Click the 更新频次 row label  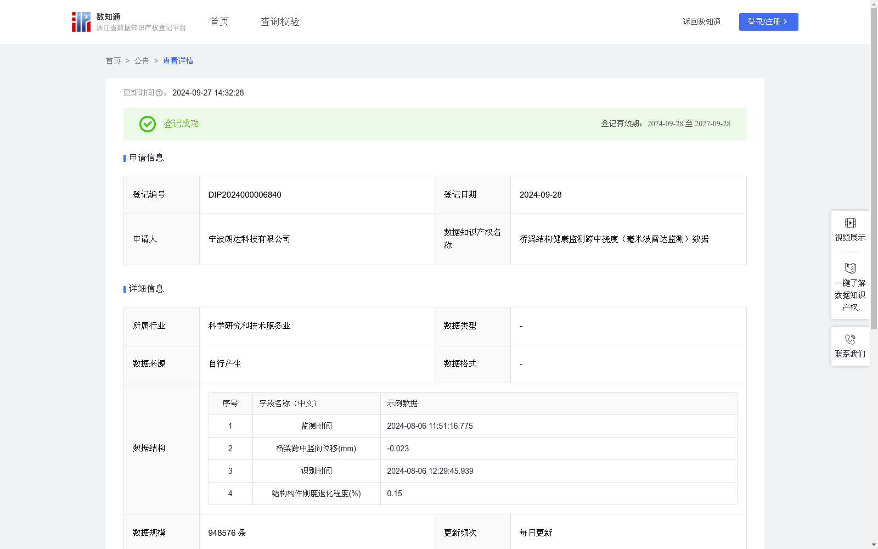pos(460,533)
